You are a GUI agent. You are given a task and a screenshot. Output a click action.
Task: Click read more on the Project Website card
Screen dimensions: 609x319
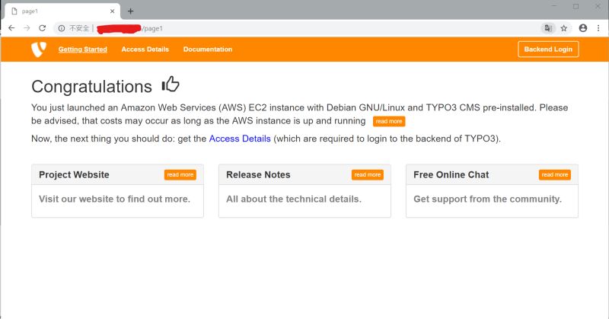180,175
